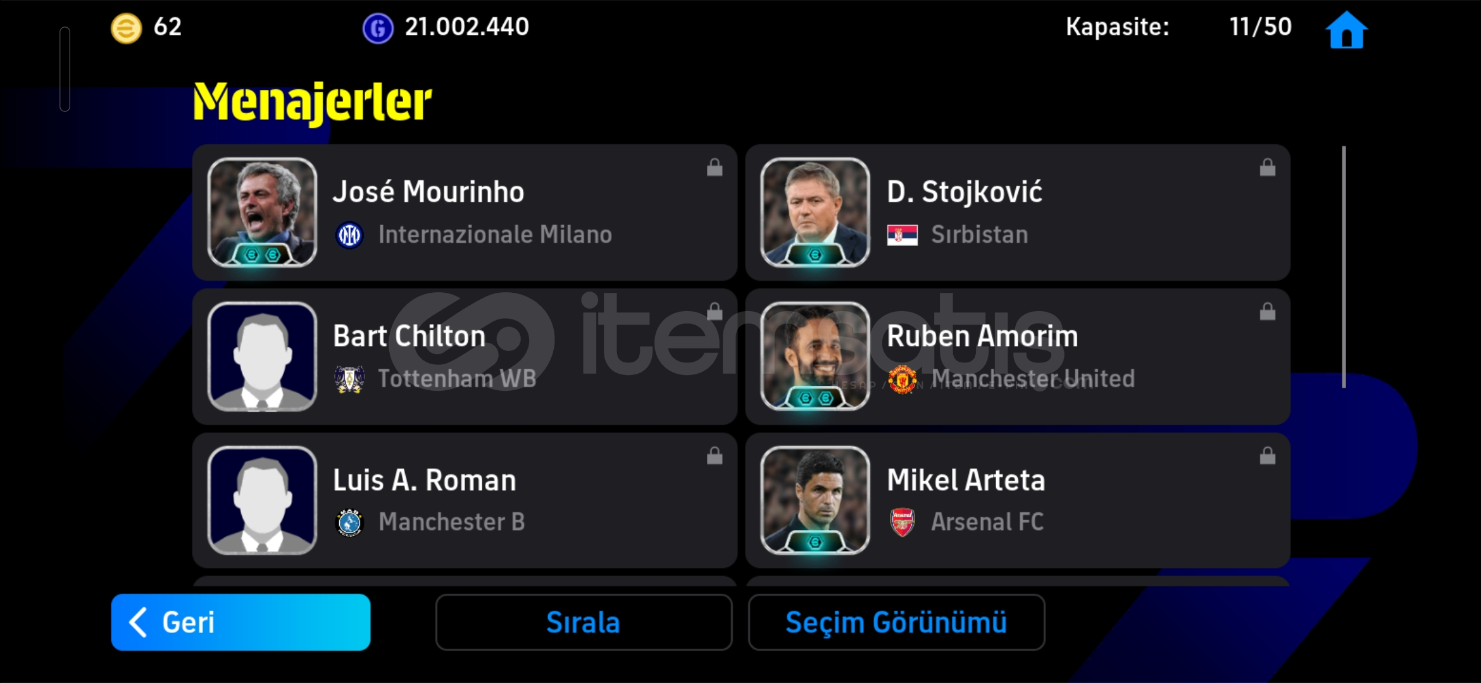Tap the gold eFootball coin icon
1481x683 pixels.
click(x=126, y=28)
